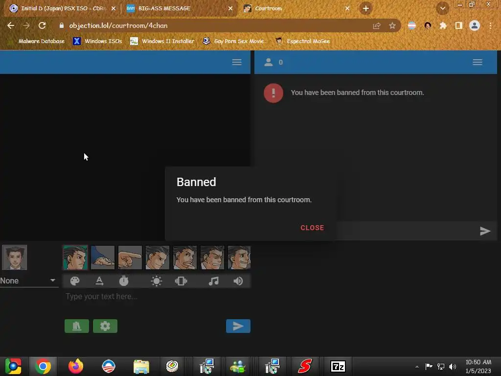Open the green court record books button

point(77,326)
